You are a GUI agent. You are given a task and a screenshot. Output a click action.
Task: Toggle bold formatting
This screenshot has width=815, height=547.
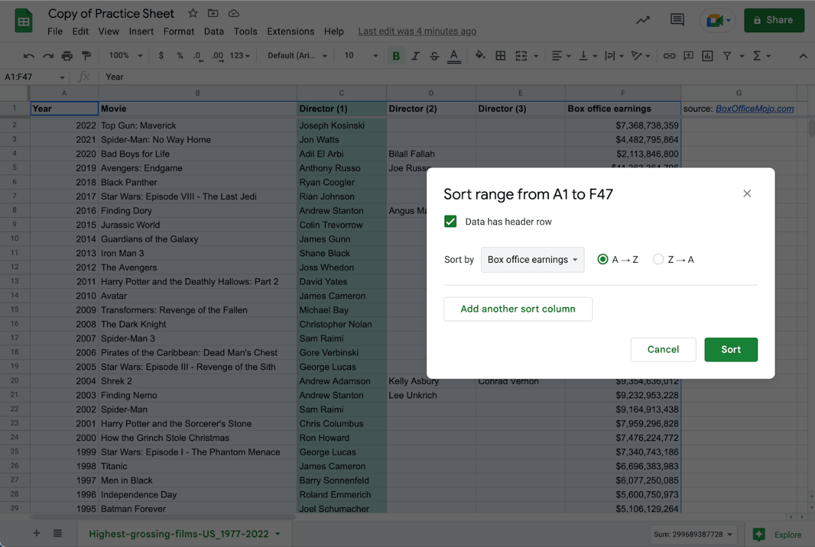[396, 55]
